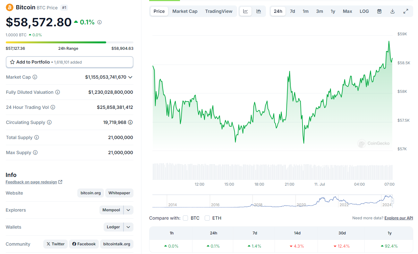Viewport: 418px width, 254px height.
Task: Select the Price chart tab
Action: [x=159, y=11]
